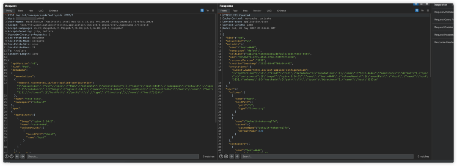Click "selfLink" line in Response body
The width and height of the screenshot is (457, 166).
click(270, 54)
